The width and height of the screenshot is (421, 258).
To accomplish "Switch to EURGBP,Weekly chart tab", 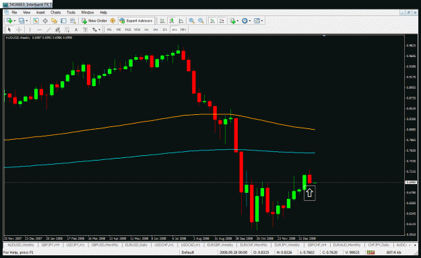I will coord(220,245).
